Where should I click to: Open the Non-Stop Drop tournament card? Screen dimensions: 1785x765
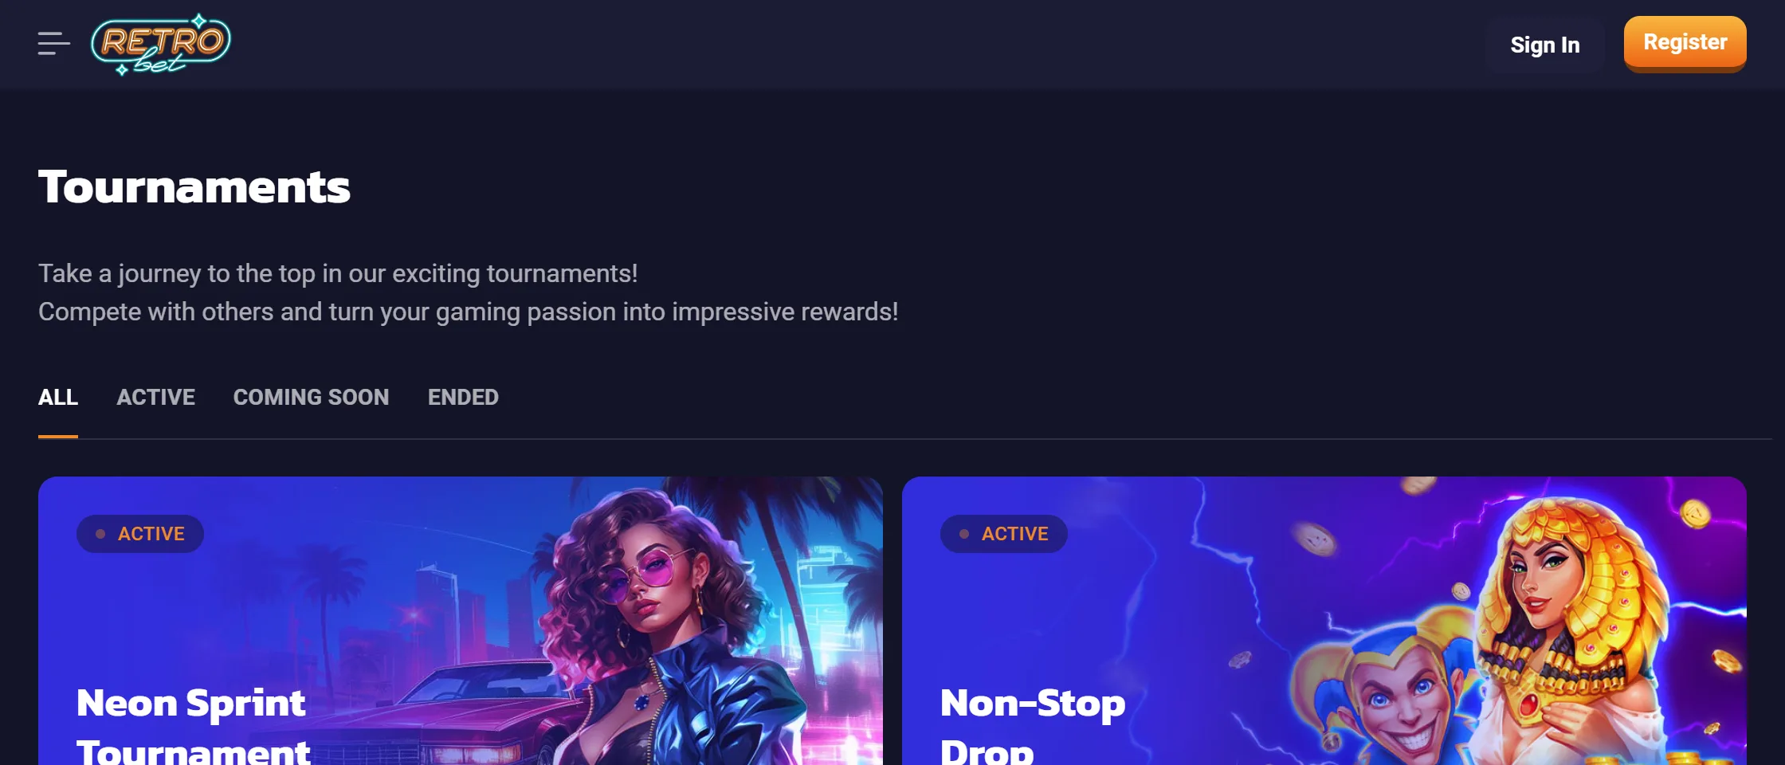(1324, 621)
